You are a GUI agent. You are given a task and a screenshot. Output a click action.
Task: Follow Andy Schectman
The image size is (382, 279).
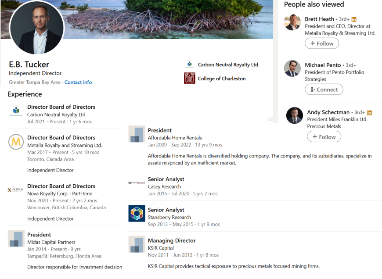click(324, 137)
